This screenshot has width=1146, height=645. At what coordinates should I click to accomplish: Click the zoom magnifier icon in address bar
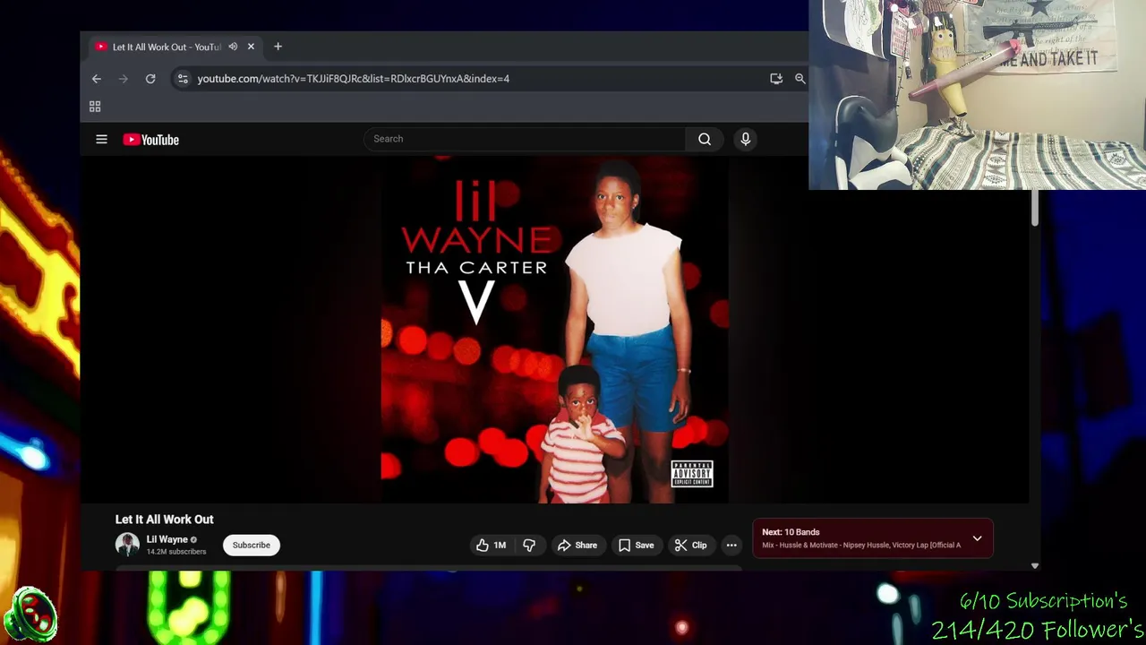pos(800,79)
